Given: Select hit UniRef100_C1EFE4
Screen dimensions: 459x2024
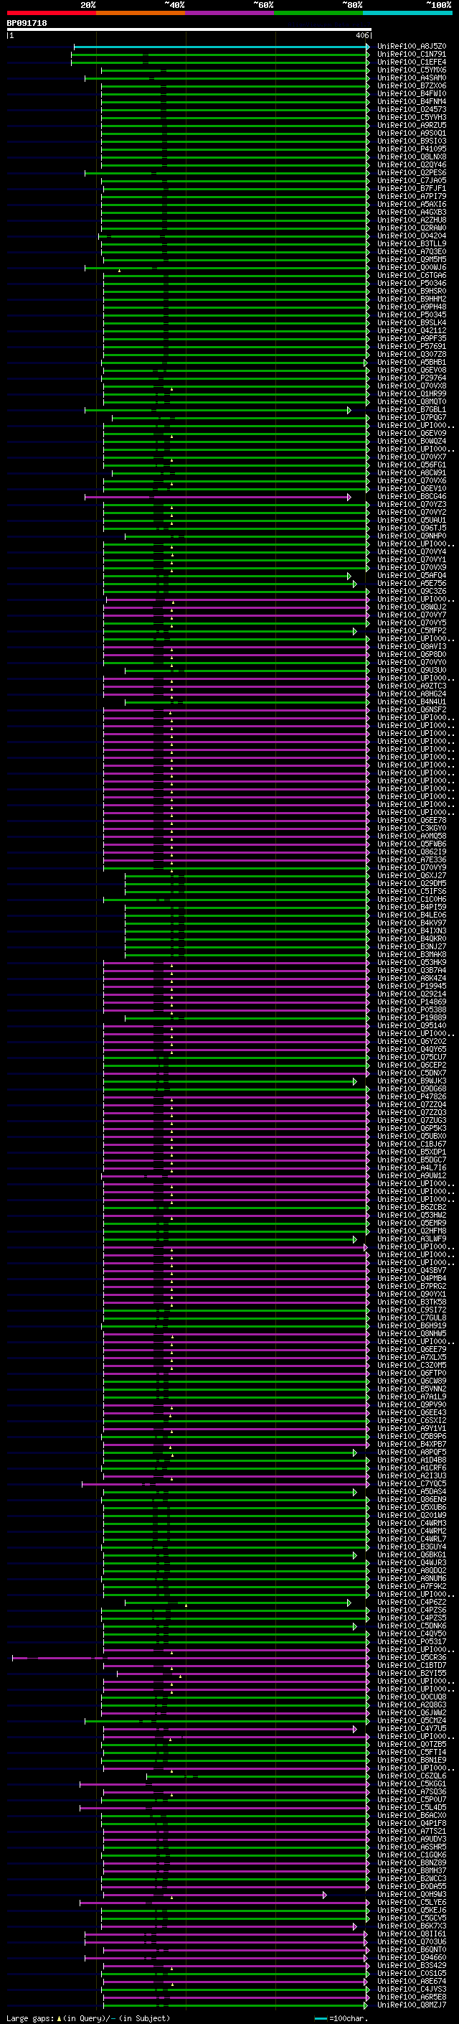Looking at the screenshot, I should pyautogui.click(x=412, y=62).
